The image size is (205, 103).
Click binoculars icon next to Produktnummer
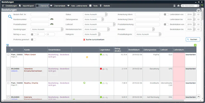click(x=52, y=24)
